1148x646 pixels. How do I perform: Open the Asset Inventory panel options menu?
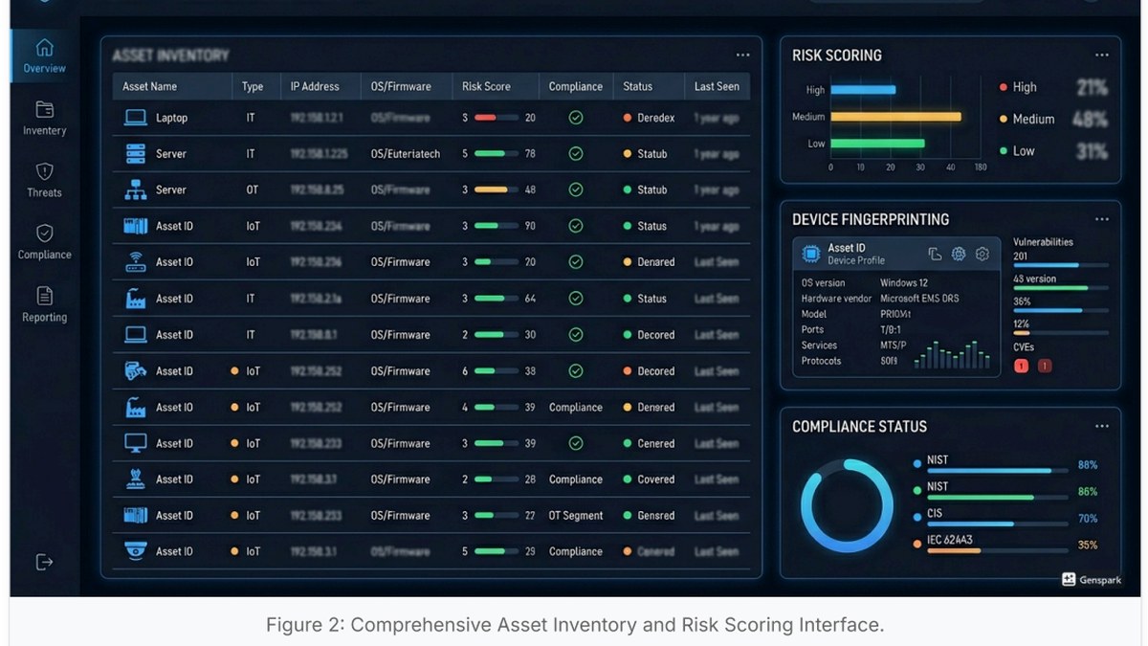[x=742, y=56]
